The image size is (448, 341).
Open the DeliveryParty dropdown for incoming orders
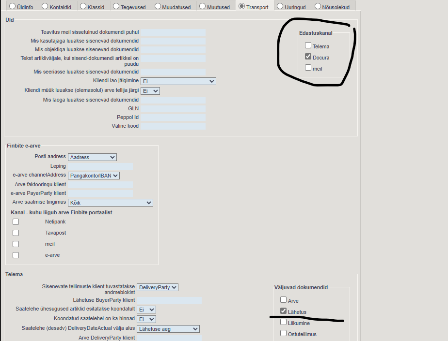coord(158,287)
